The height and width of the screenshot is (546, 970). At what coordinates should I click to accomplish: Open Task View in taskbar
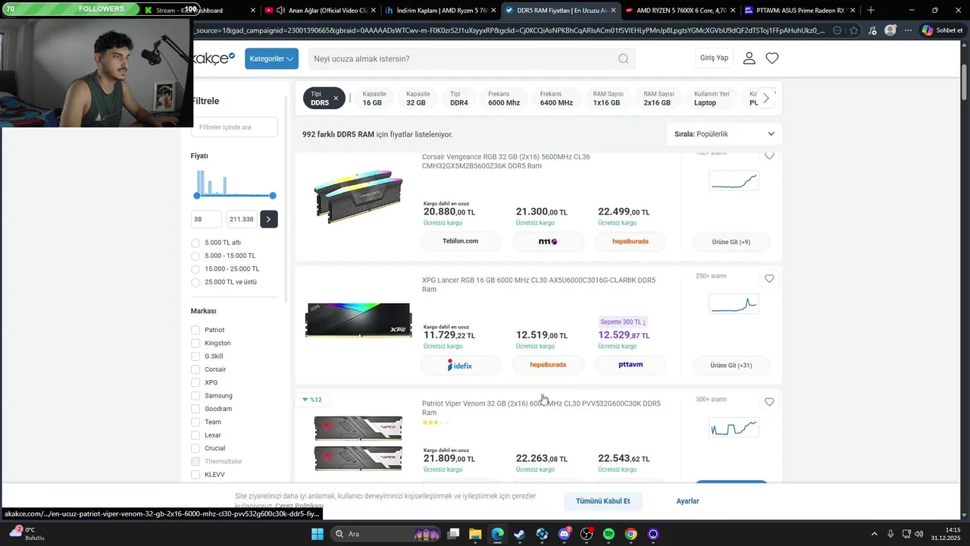pyautogui.click(x=452, y=534)
